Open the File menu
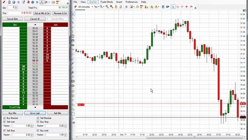248x140 pixels. [75, 2]
